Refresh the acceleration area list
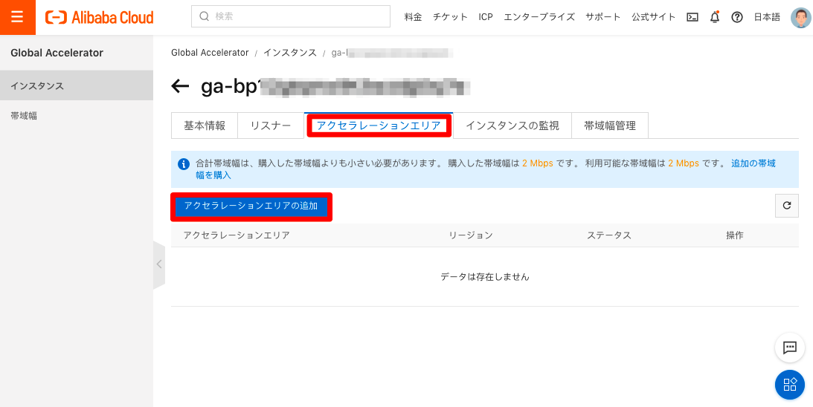This screenshot has height=407, width=813. coord(786,206)
